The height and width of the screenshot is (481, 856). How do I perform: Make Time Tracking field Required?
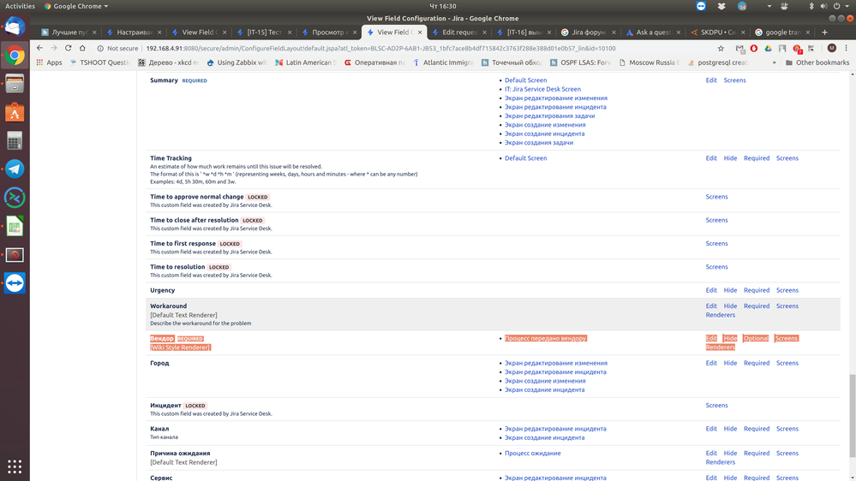point(756,158)
